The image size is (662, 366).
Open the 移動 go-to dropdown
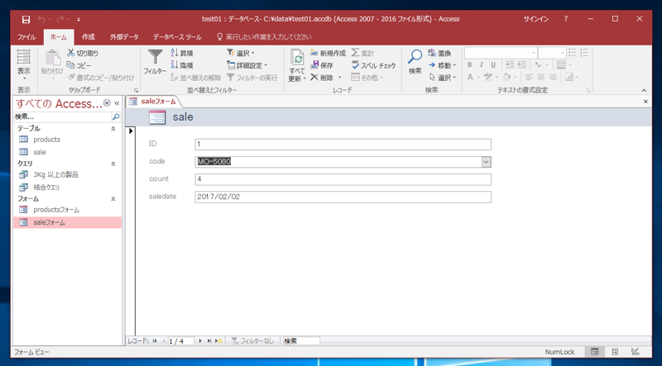click(x=443, y=65)
